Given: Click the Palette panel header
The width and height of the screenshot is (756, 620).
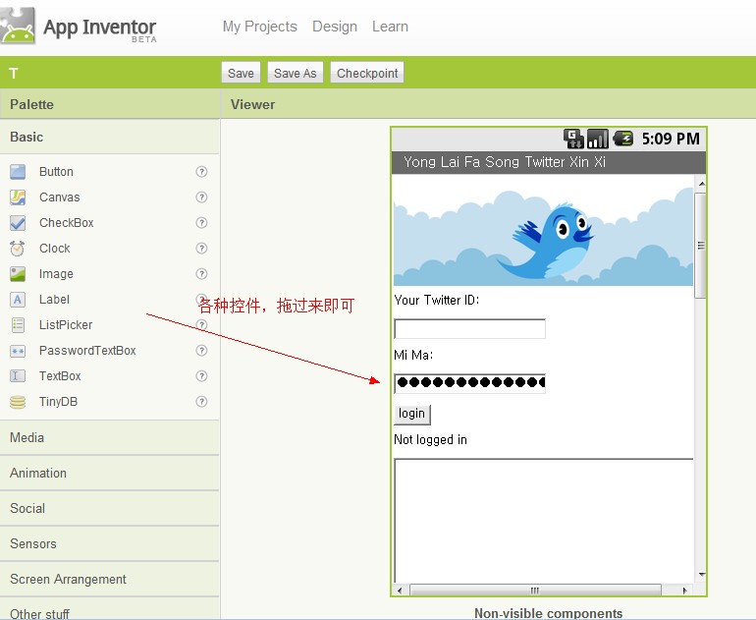Looking at the screenshot, I should point(109,104).
